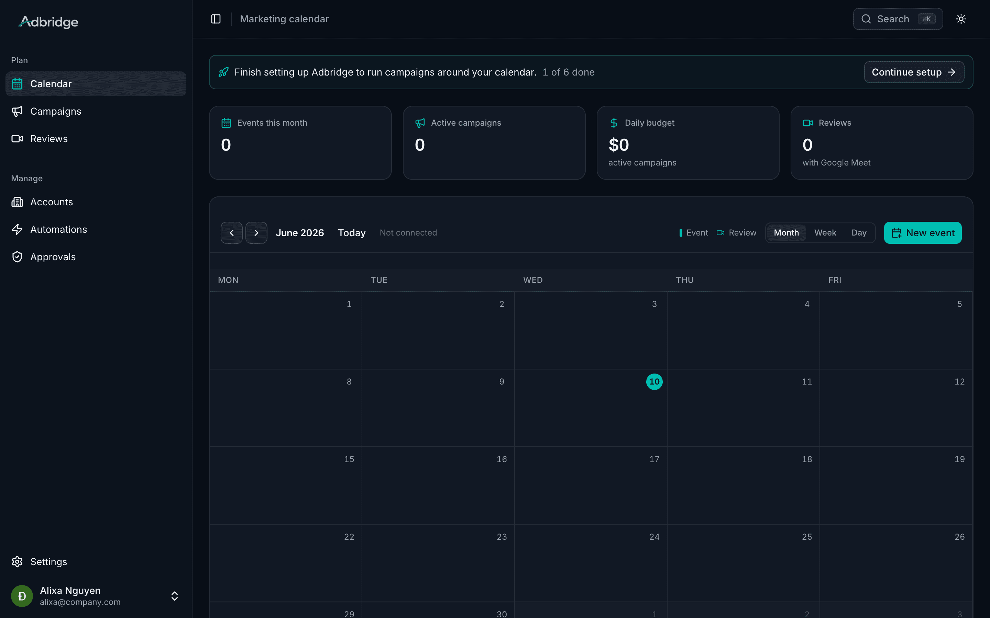Open Automations in the sidebar
Image resolution: width=990 pixels, height=618 pixels.
tap(96, 229)
